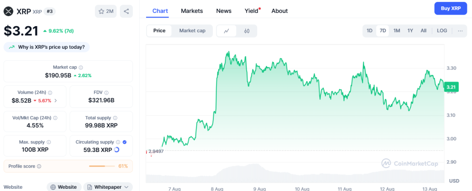Click the Website link button
Image resolution: width=472 pixels, height=191 pixels.
coord(64,187)
